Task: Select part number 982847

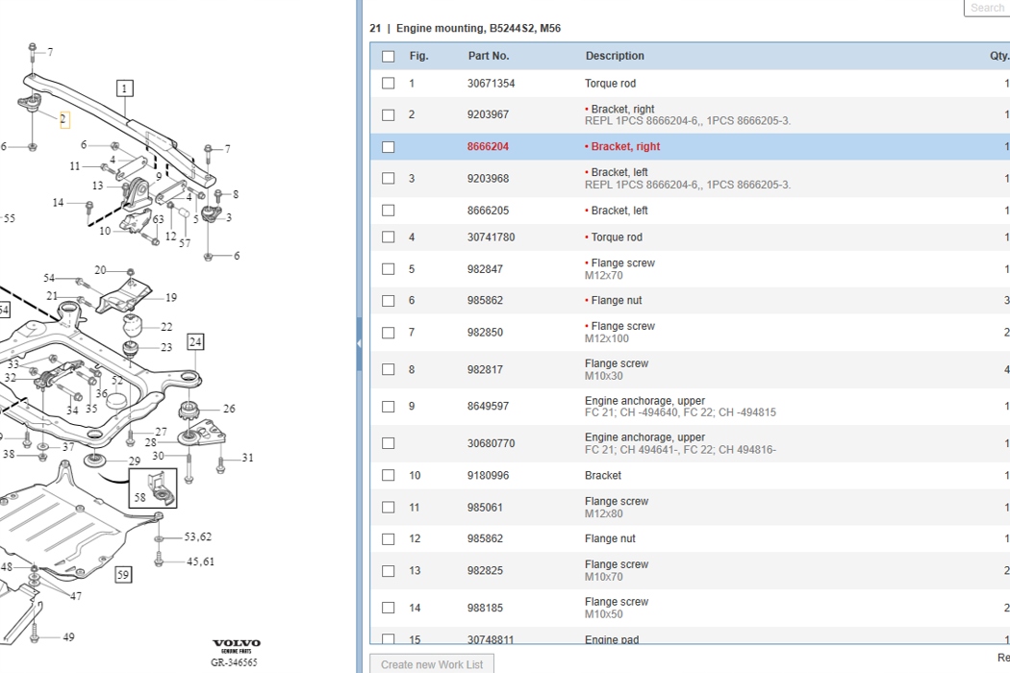Action: click(x=485, y=269)
